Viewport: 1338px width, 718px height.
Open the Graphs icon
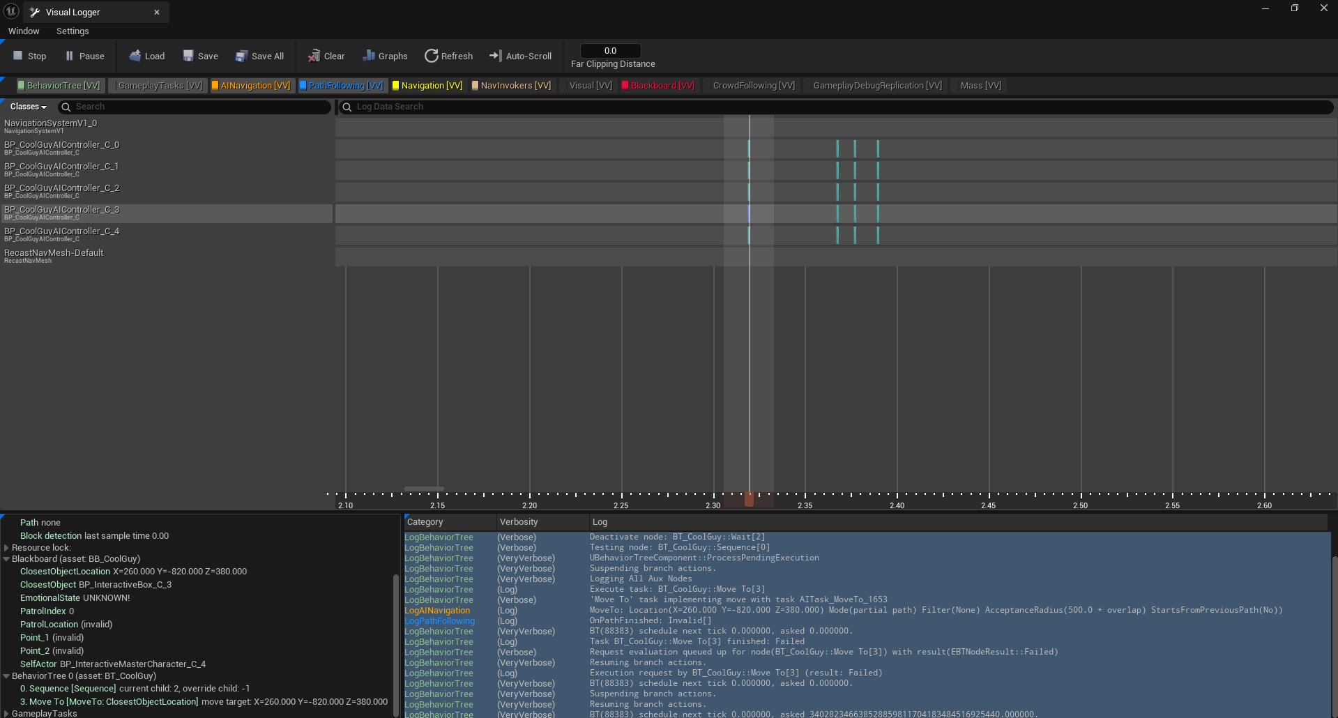tap(369, 56)
